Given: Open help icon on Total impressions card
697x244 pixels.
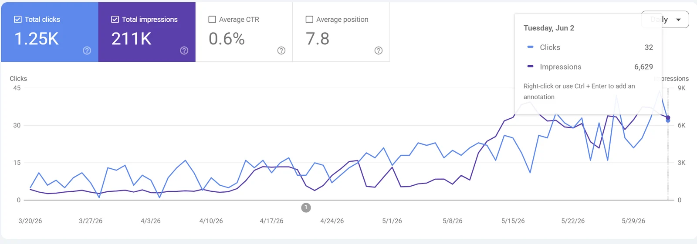Looking at the screenshot, I should pos(184,50).
